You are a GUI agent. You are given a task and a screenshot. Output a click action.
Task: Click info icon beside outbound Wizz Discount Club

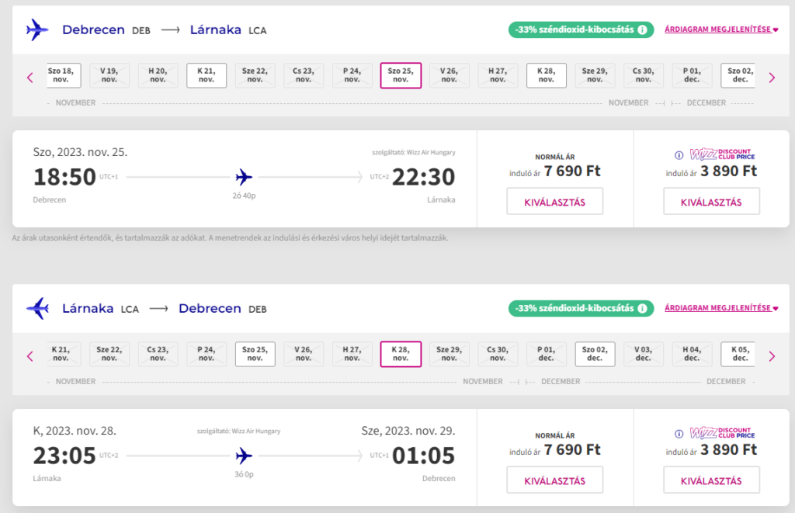679,154
